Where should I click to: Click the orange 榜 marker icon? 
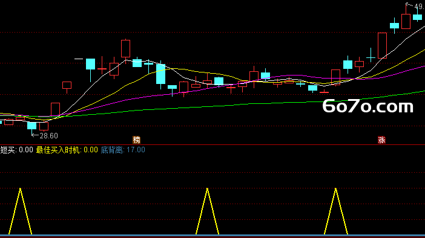pyautogui.click(x=136, y=140)
